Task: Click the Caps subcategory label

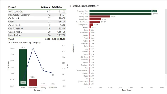Action: [86, 79]
